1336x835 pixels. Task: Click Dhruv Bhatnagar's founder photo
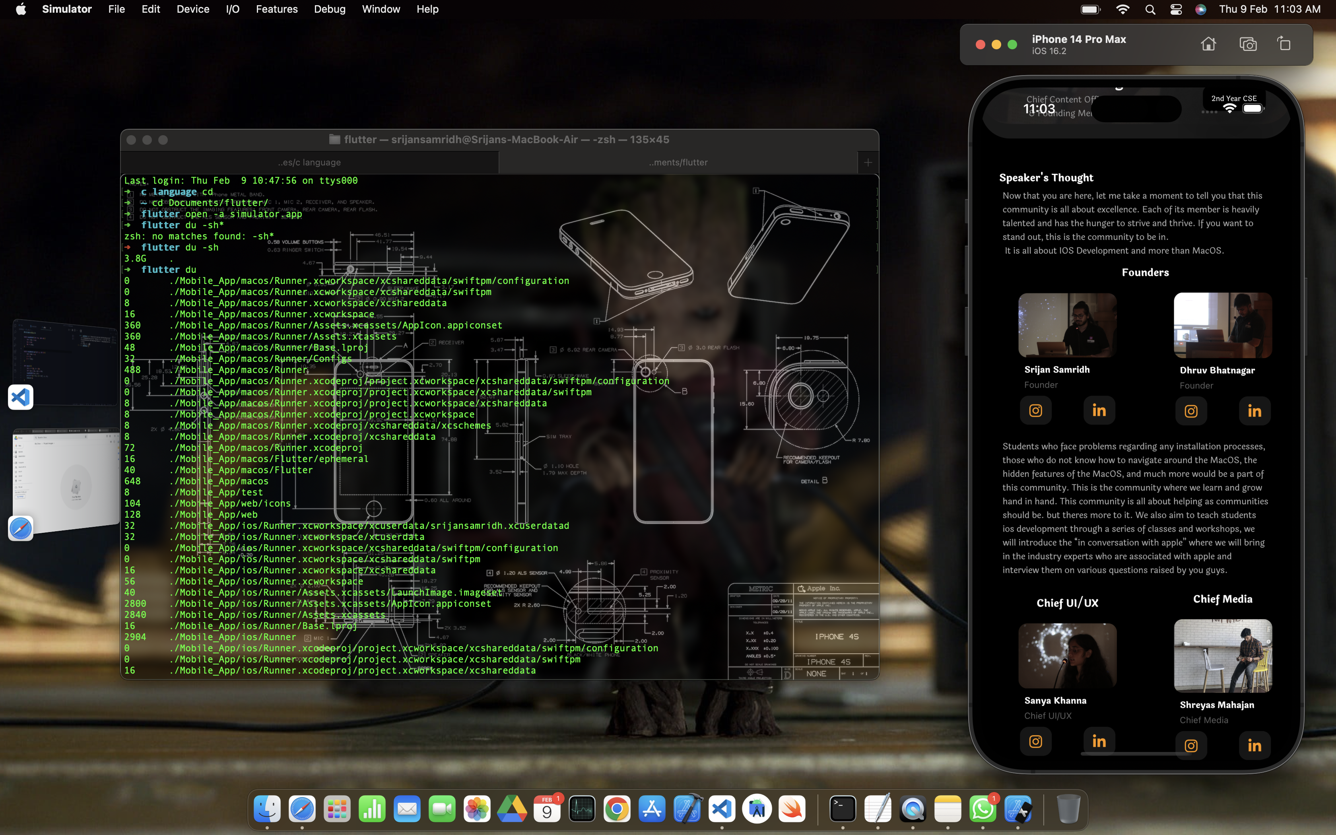pos(1223,325)
